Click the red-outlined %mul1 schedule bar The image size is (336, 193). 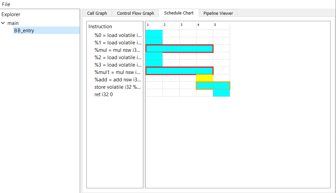pos(179,71)
